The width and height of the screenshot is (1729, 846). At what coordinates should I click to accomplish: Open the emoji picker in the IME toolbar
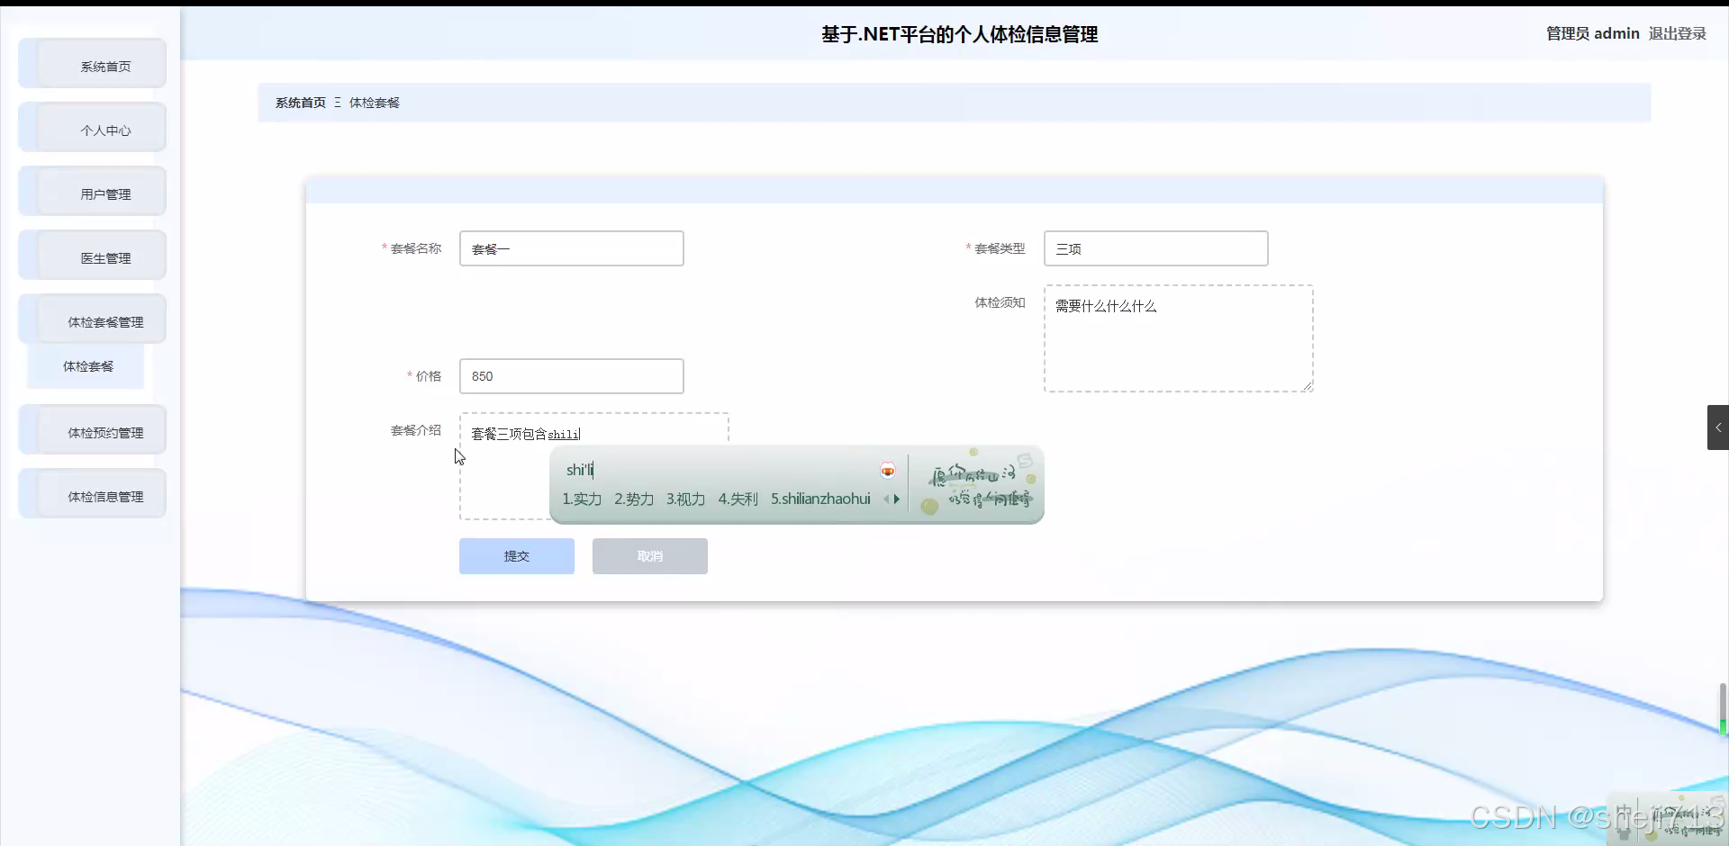tap(888, 470)
